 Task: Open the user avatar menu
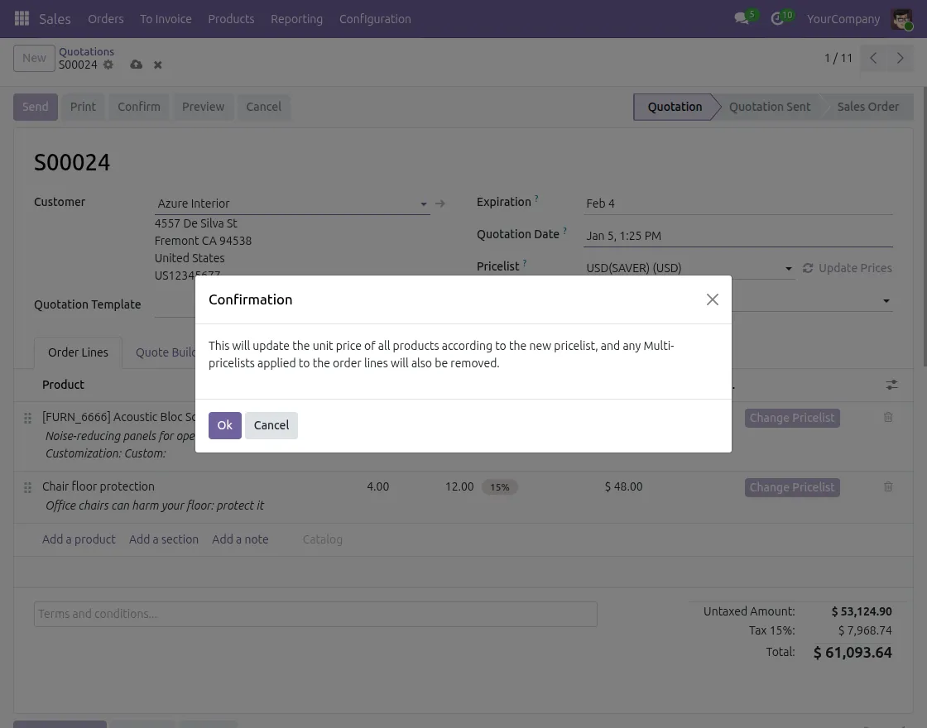(x=901, y=19)
